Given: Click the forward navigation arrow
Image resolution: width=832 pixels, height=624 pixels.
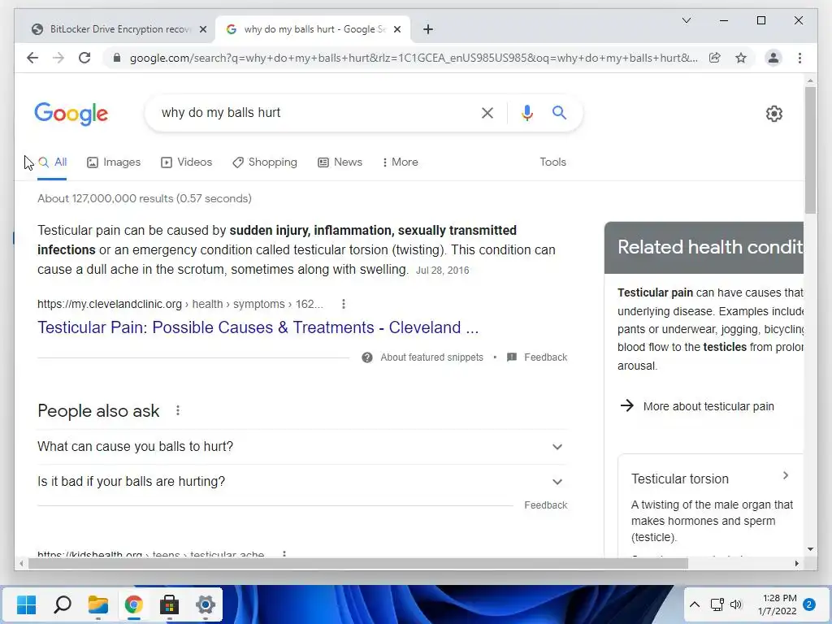Looking at the screenshot, I should [x=58, y=58].
